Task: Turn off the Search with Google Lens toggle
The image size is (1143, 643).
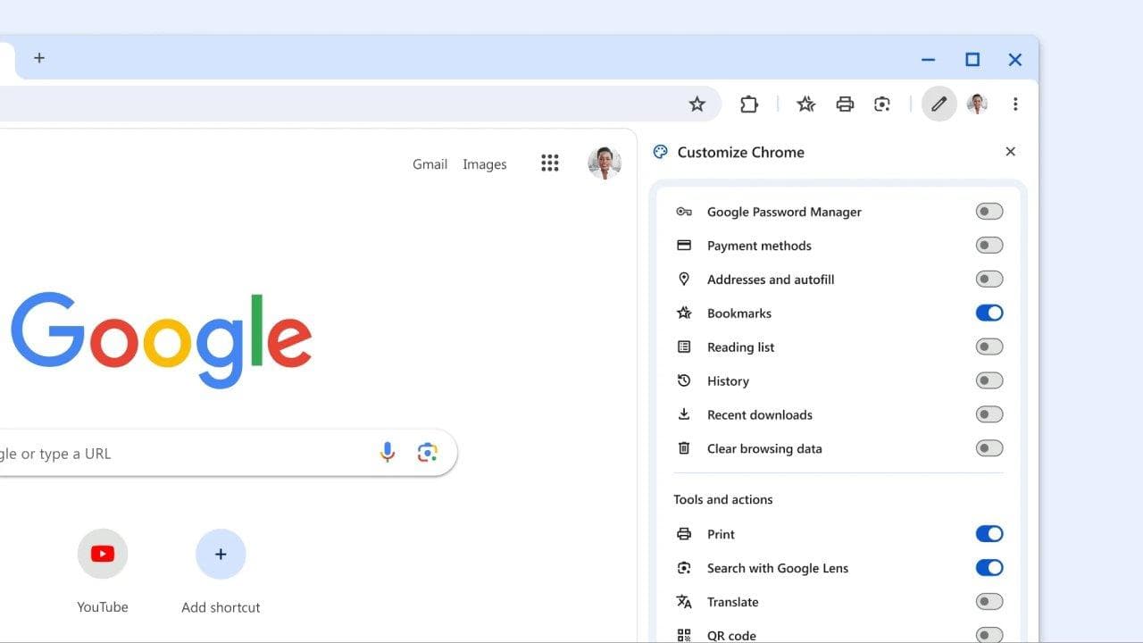Action: tap(989, 567)
